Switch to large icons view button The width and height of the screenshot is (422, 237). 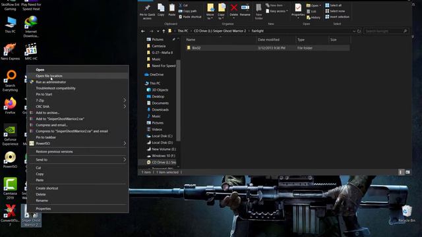click(x=407, y=172)
